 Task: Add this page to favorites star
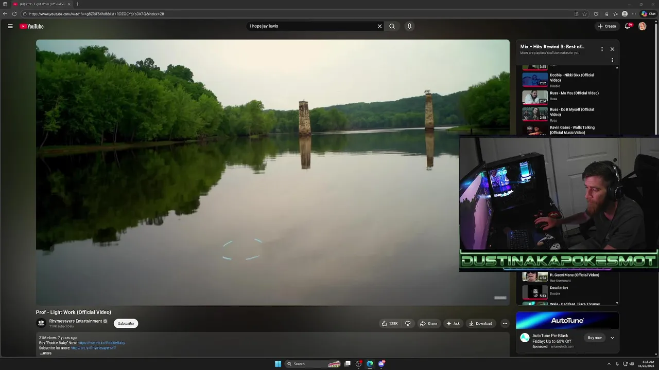(x=585, y=14)
